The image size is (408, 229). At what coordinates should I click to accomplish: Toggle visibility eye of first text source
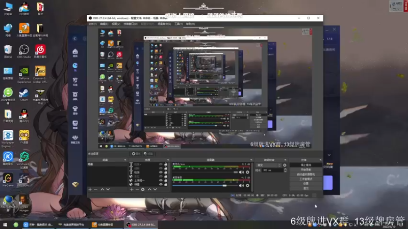(x=161, y=164)
